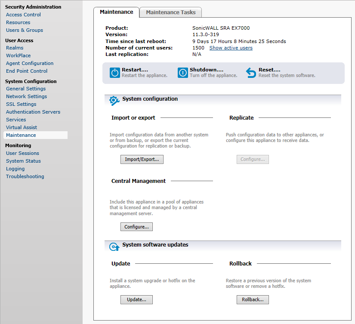View User Sessions
The height and width of the screenshot is (324, 355).
(x=23, y=153)
